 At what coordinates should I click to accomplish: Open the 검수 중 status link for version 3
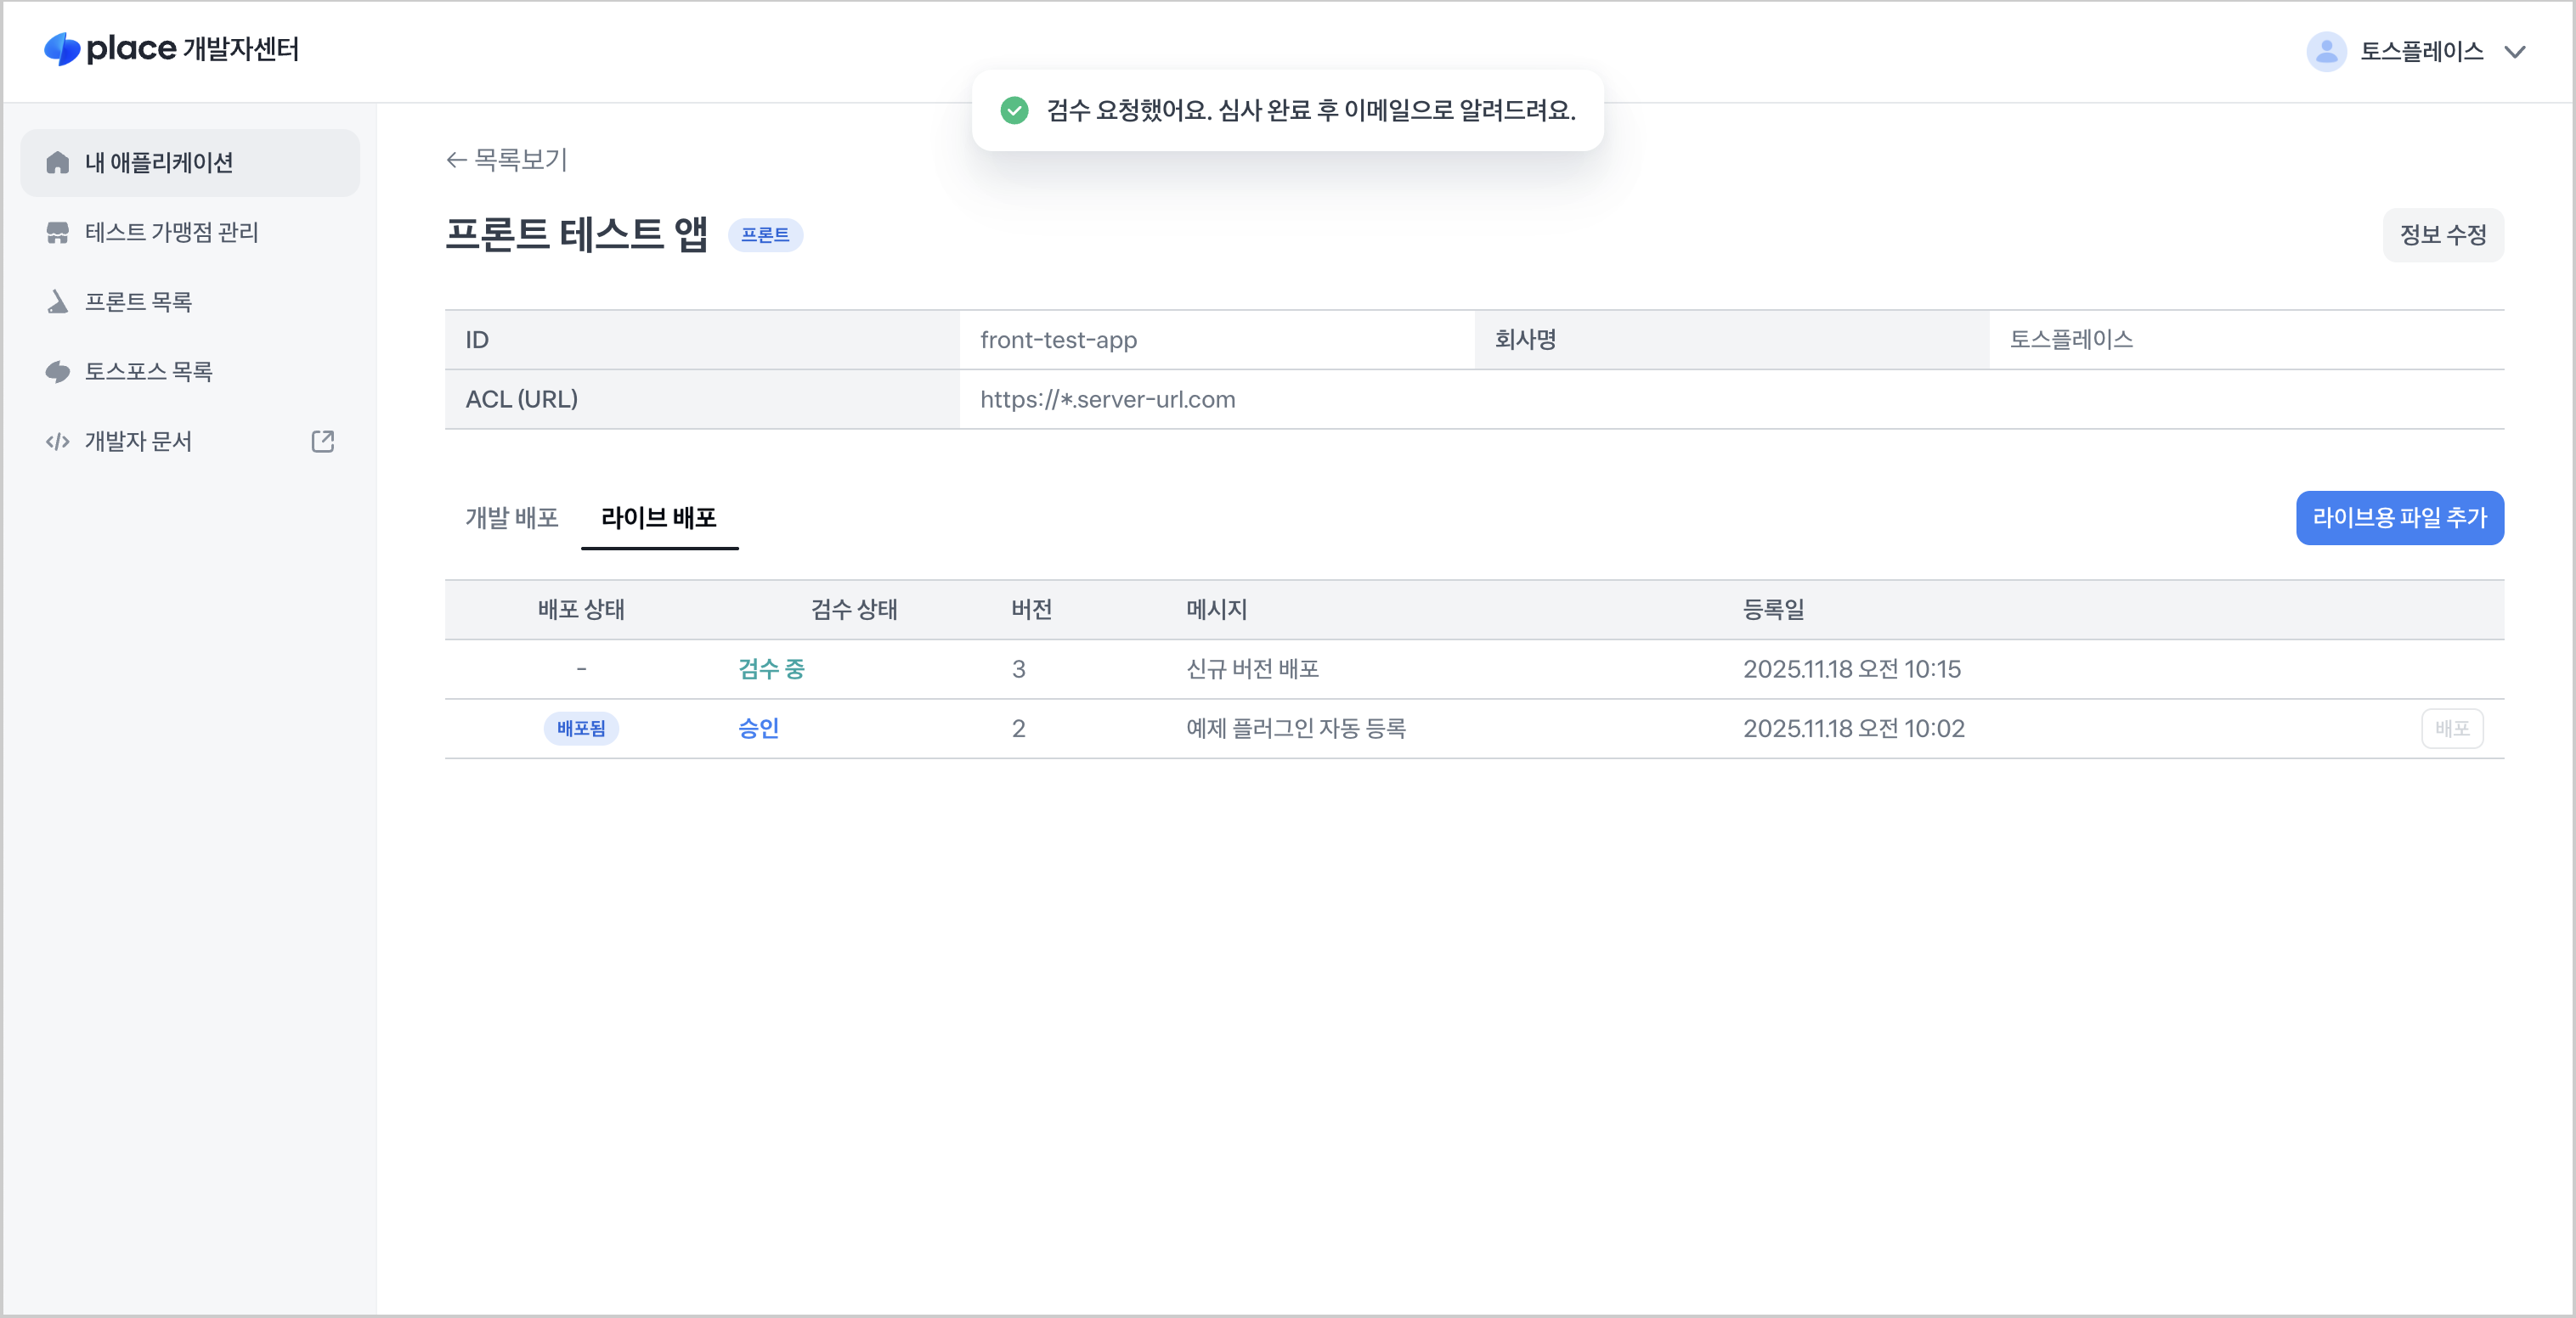click(x=771, y=669)
